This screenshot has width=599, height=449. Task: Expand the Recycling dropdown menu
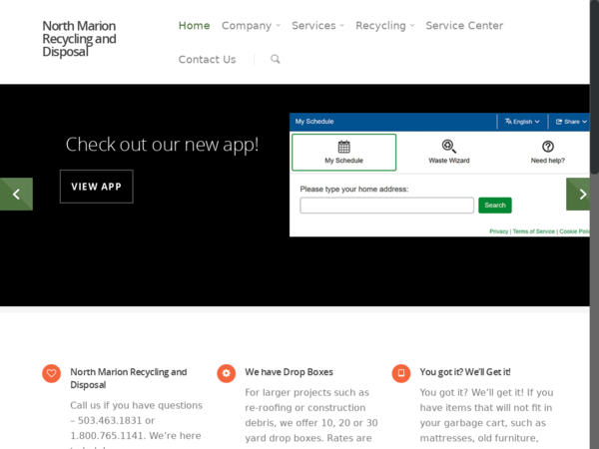[x=384, y=26]
